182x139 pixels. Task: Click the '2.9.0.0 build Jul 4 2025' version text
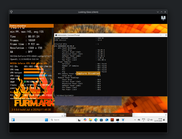[31, 110]
